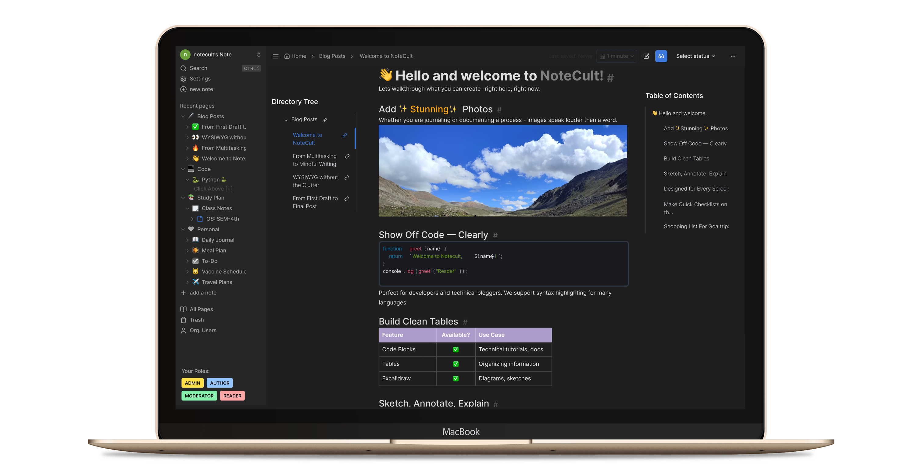
Task: Jump to Shopping List For Goa trip
Action: click(x=696, y=226)
